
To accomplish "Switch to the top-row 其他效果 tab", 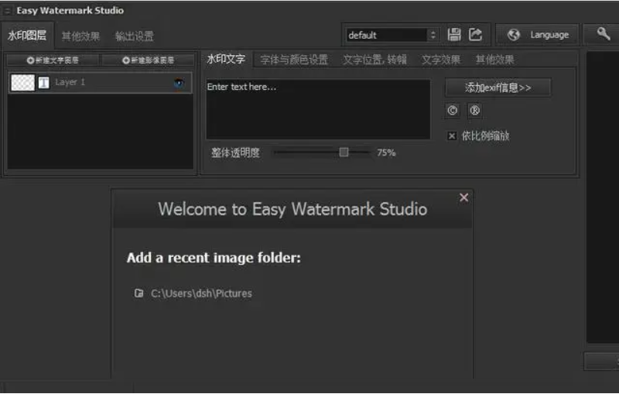I will 81,36.
